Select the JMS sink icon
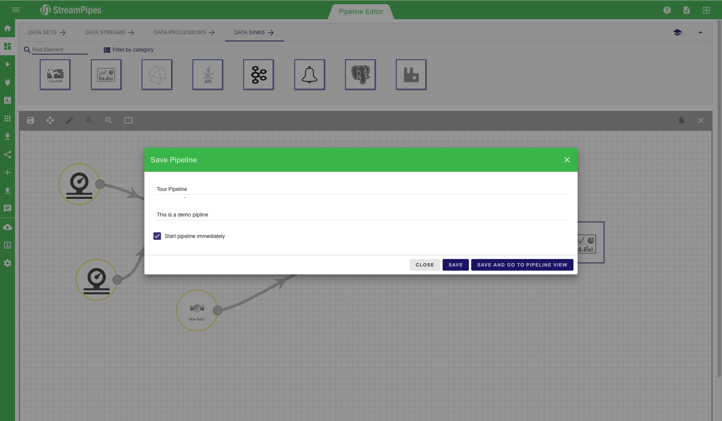Screen dimensions: 722x421 [x=208, y=74]
